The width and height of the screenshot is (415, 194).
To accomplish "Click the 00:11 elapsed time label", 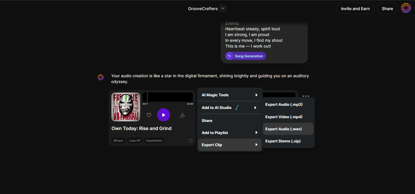I will (145, 104).
